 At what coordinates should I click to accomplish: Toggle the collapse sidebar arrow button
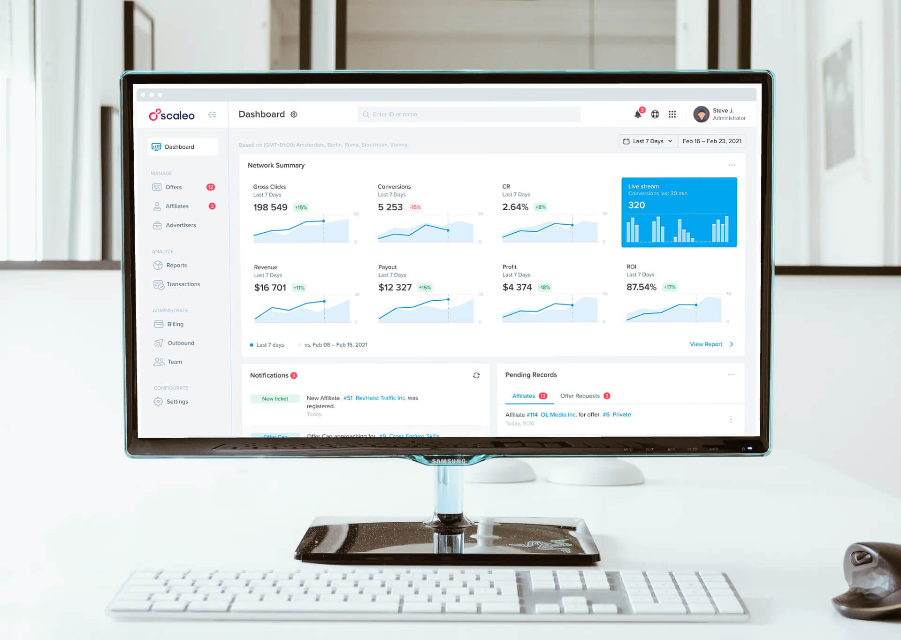point(213,115)
